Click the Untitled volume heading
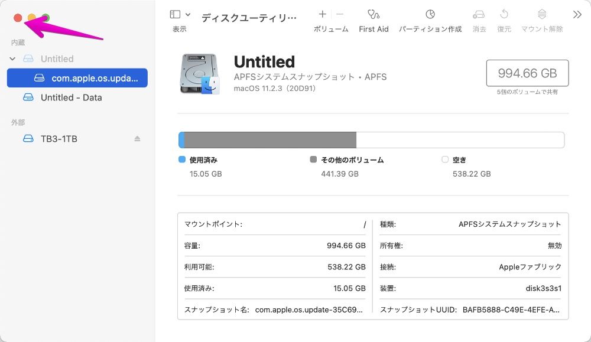Screen dimensions: 591x342 coord(264,62)
